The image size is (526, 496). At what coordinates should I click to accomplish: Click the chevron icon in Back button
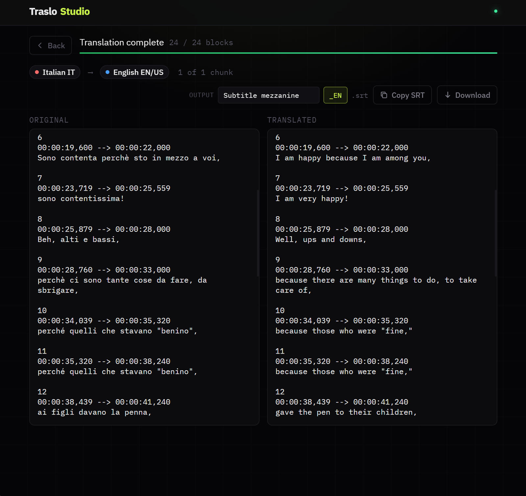coord(40,45)
